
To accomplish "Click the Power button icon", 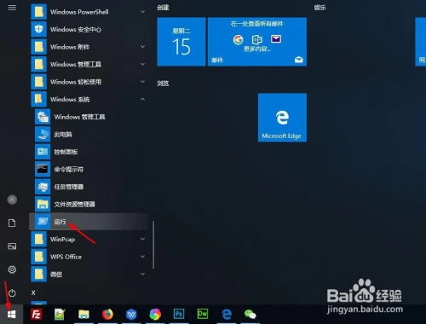I will click(12, 293).
